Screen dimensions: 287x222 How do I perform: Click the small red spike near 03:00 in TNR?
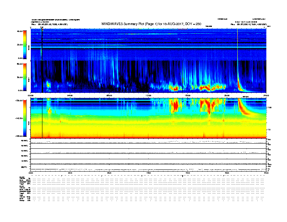point(60,121)
